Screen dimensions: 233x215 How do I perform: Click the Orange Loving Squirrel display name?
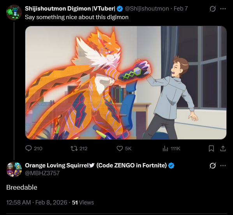click(96, 165)
